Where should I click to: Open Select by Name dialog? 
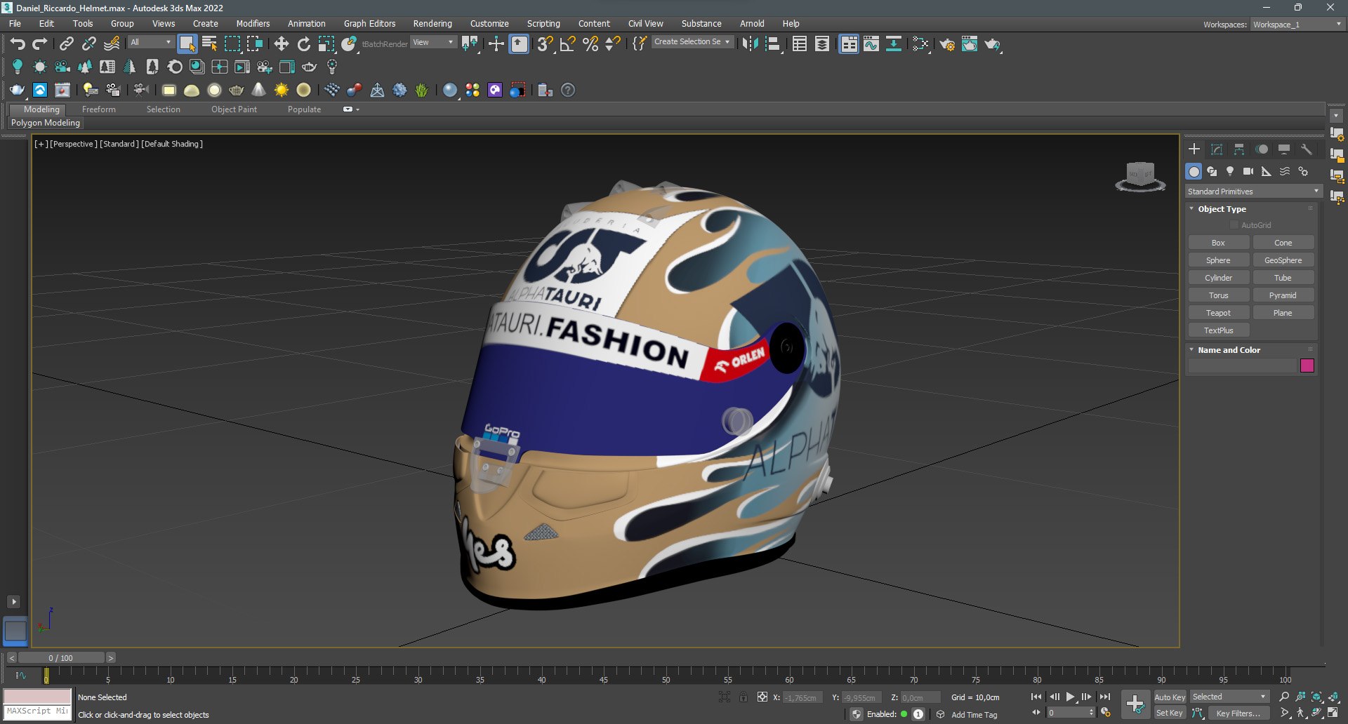[209, 44]
